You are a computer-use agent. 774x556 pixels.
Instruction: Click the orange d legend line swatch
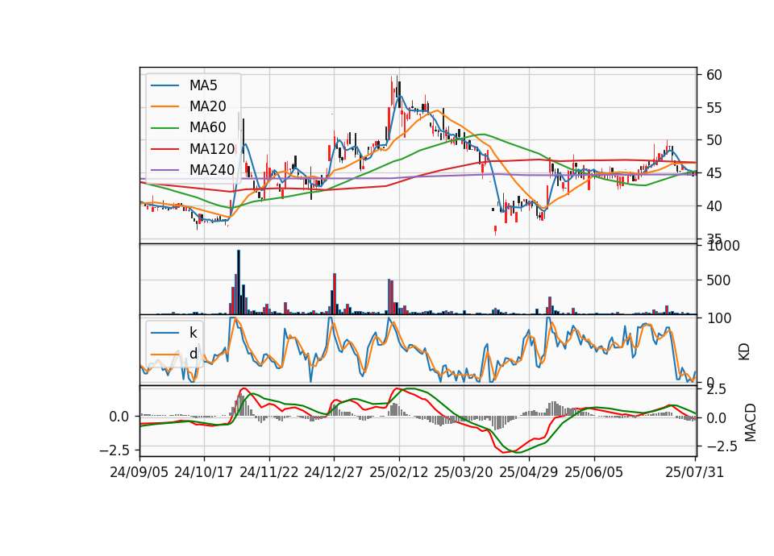tap(164, 355)
